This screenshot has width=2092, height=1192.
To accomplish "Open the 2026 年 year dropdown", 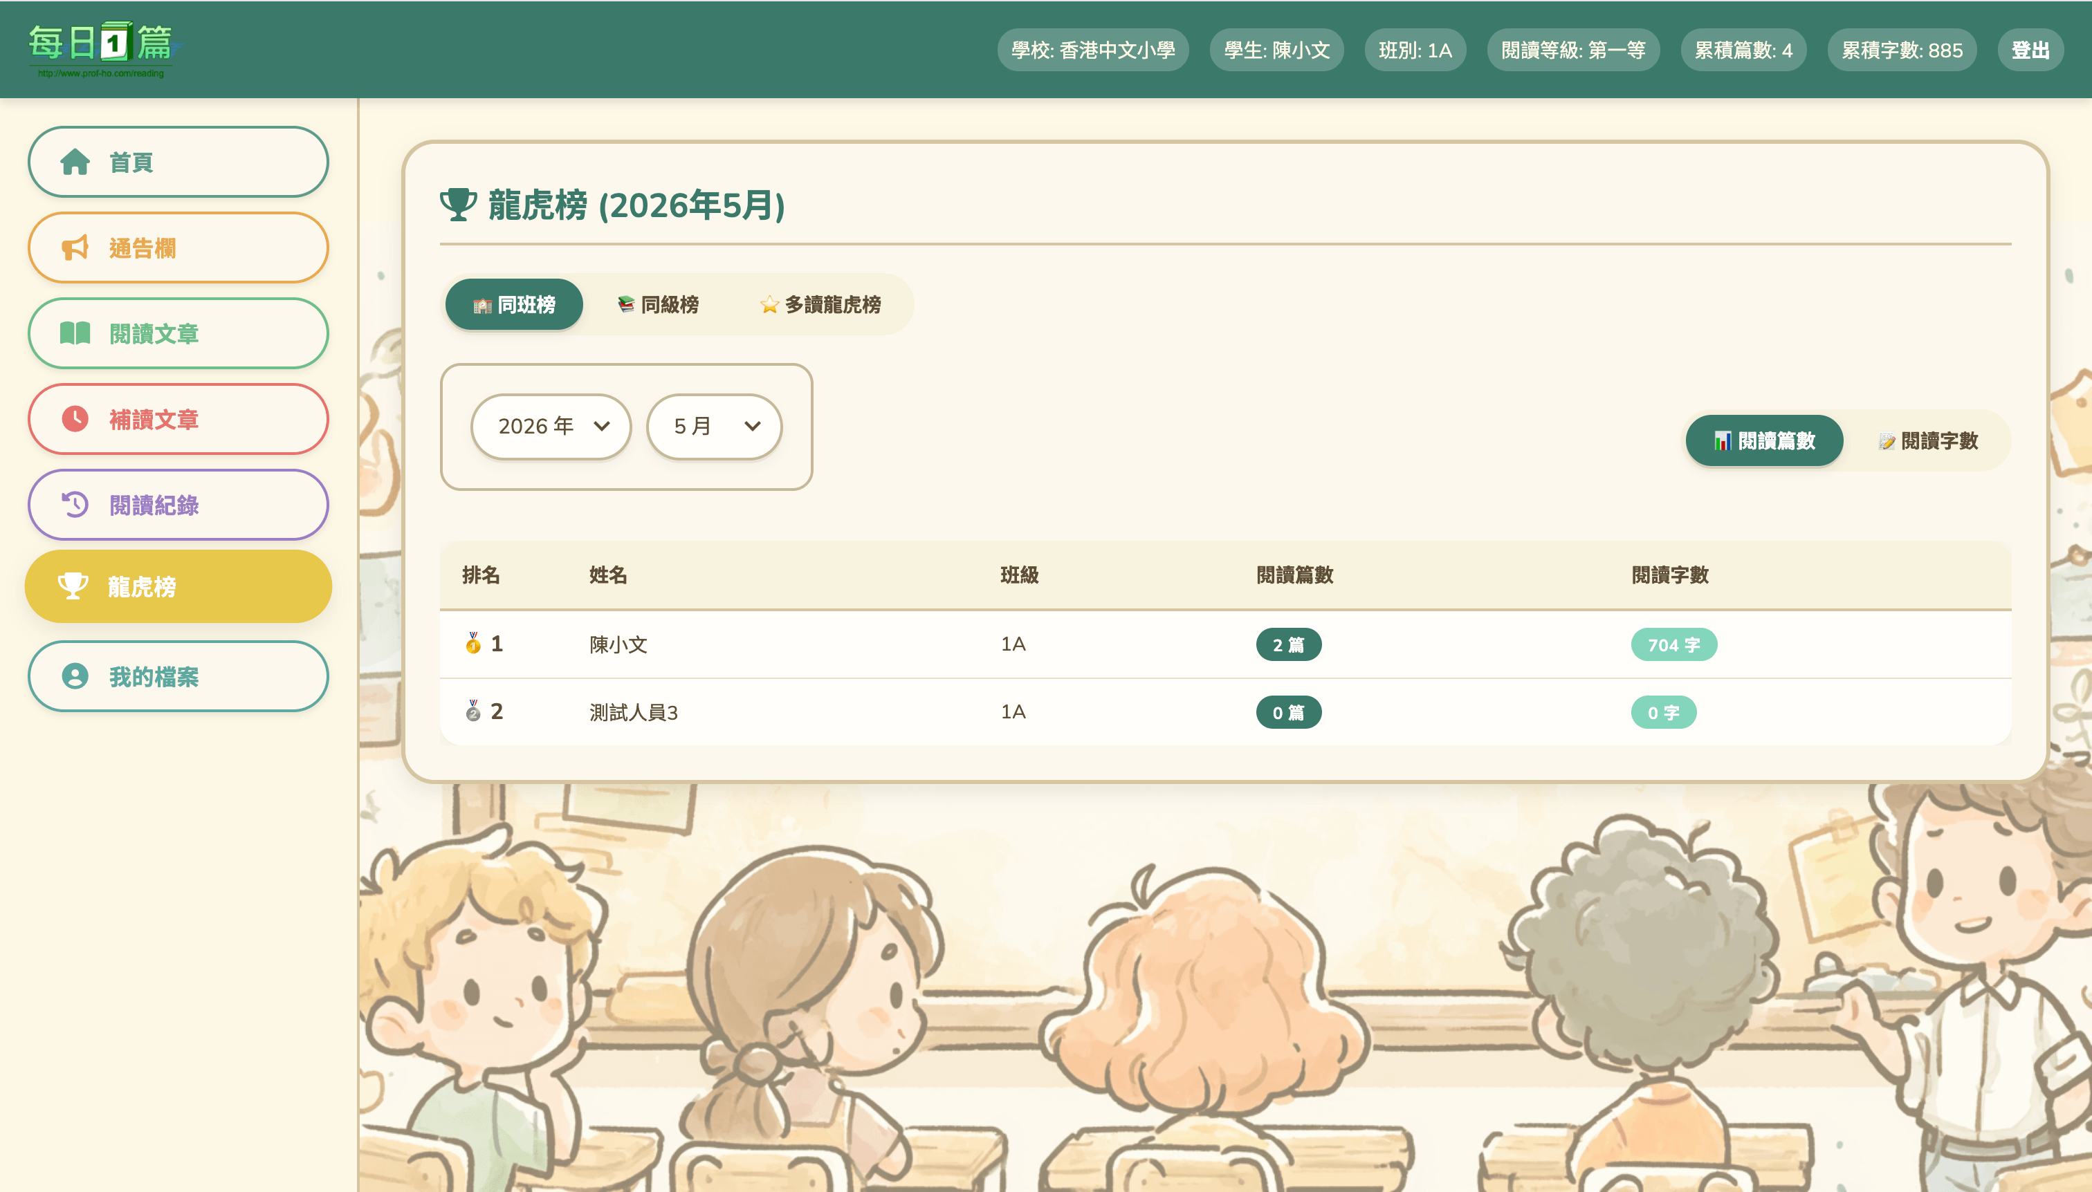I will [551, 427].
